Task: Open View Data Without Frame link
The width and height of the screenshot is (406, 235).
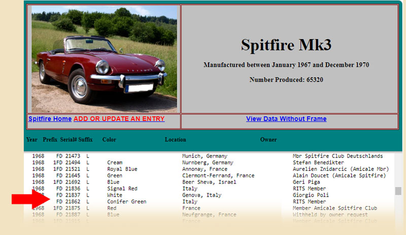Action: click(x=286, y=119)
